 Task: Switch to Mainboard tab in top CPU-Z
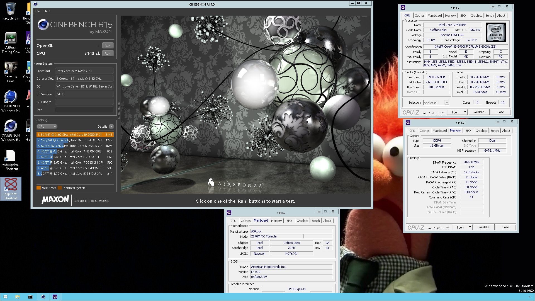[x=435, y=16]
